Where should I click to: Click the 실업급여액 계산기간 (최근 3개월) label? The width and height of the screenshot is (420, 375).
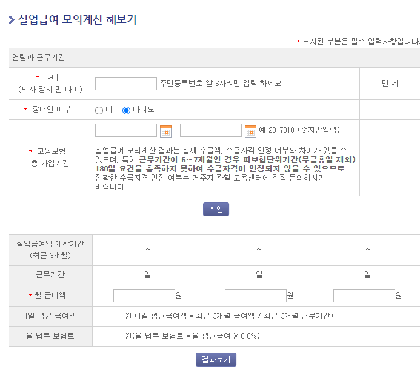click(x=50, y=249)
